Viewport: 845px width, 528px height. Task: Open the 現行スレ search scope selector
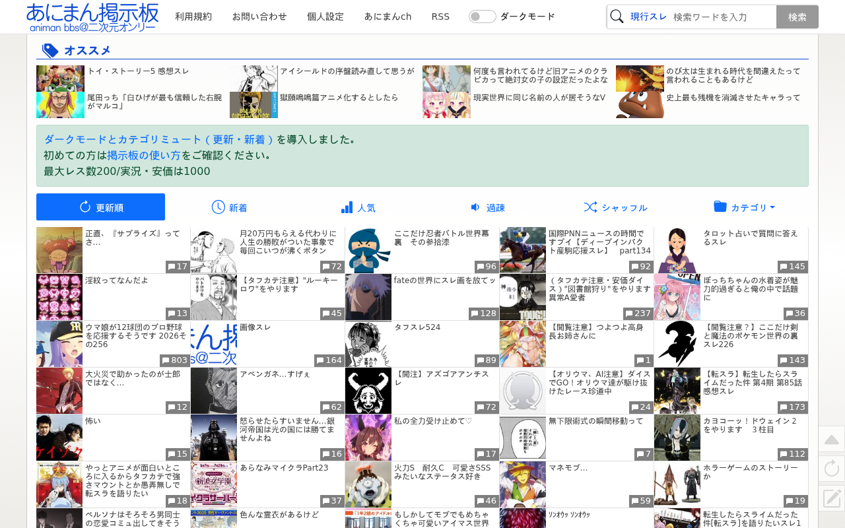648,16
